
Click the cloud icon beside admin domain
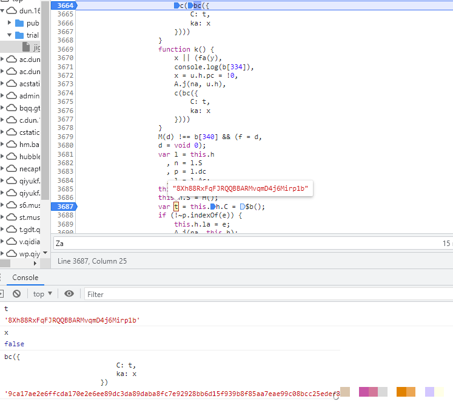click(x=12, y=95)
